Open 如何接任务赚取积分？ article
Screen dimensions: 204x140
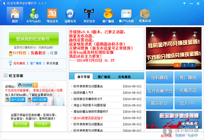click(88, 99)
